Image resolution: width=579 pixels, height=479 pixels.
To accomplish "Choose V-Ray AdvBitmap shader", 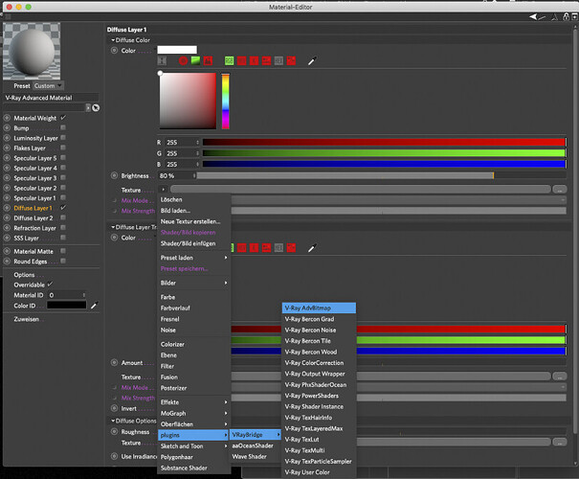I will 320,308.
